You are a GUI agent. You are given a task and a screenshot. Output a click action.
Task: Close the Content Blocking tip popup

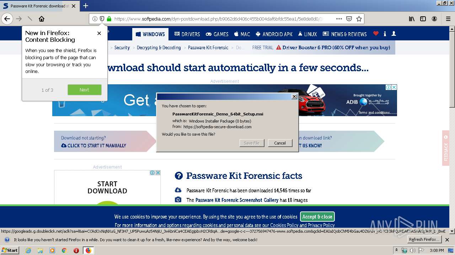99,33
